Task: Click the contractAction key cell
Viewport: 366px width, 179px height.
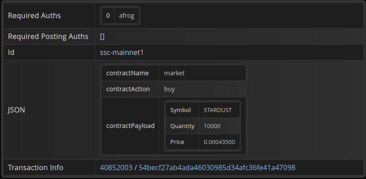Action: (x=128, y=89)
